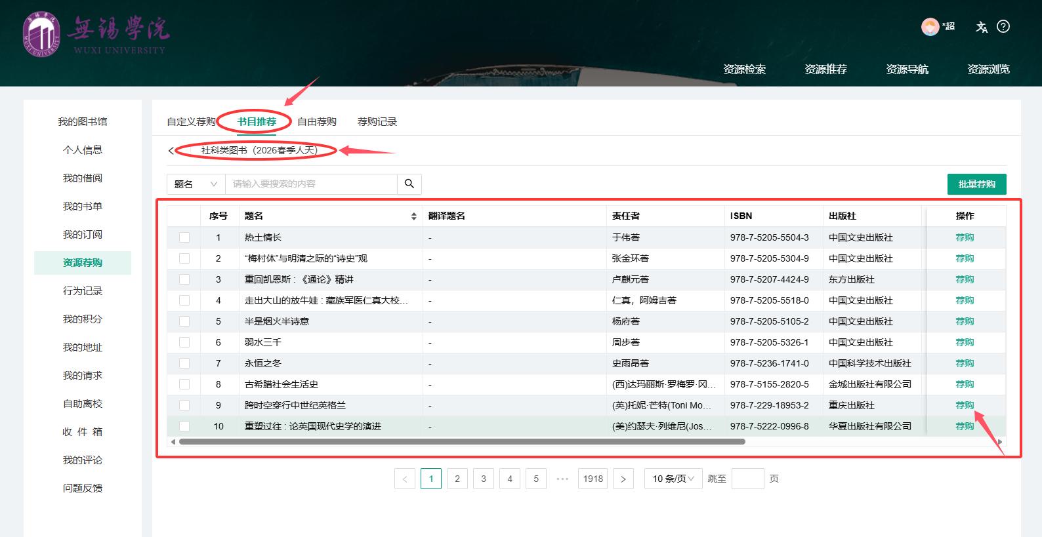The width and height of the screenshot is (1042, 537).
Task: Open the help question mark icon
Action: [x=1003, y=27]
